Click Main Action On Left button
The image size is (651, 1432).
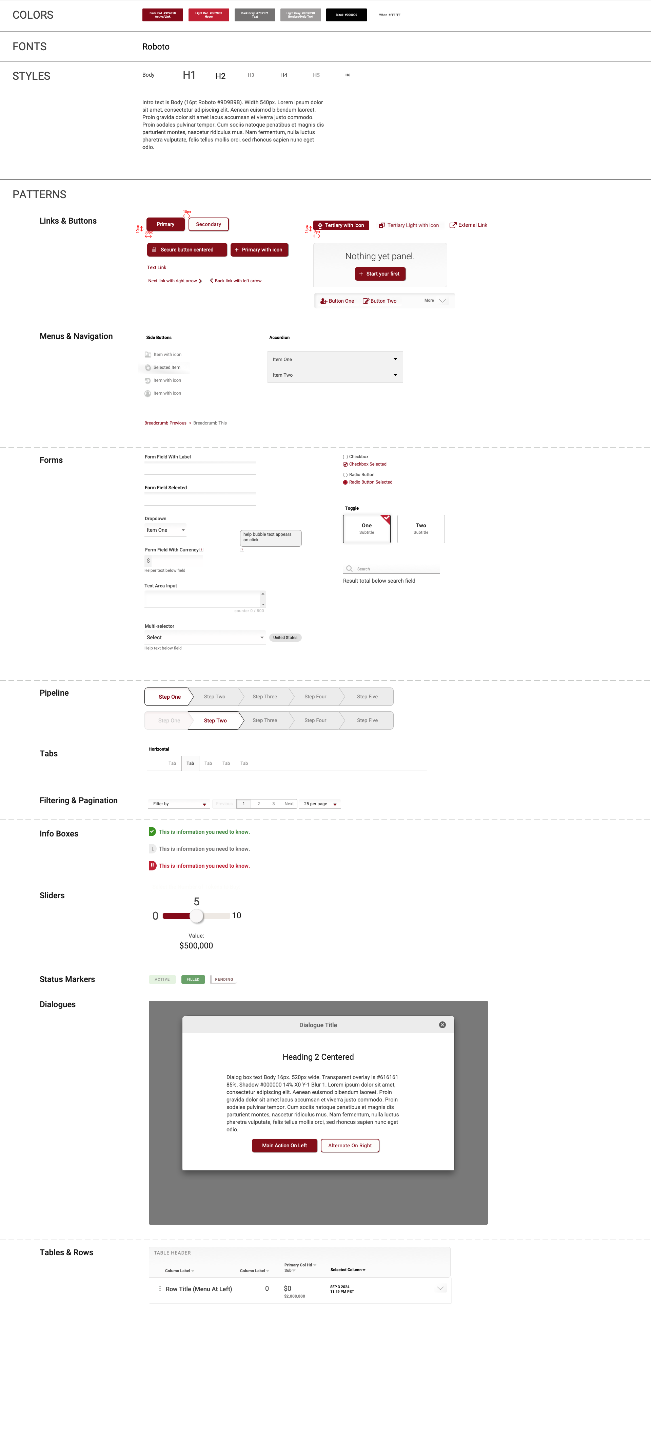point(284,1145)
